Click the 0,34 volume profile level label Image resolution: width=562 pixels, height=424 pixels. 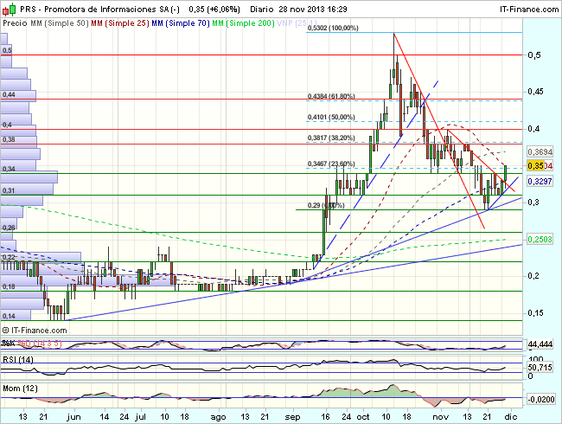9,169
